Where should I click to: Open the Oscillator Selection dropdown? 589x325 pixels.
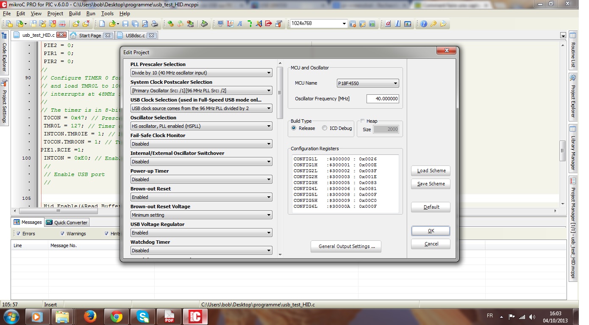(201, 126)
